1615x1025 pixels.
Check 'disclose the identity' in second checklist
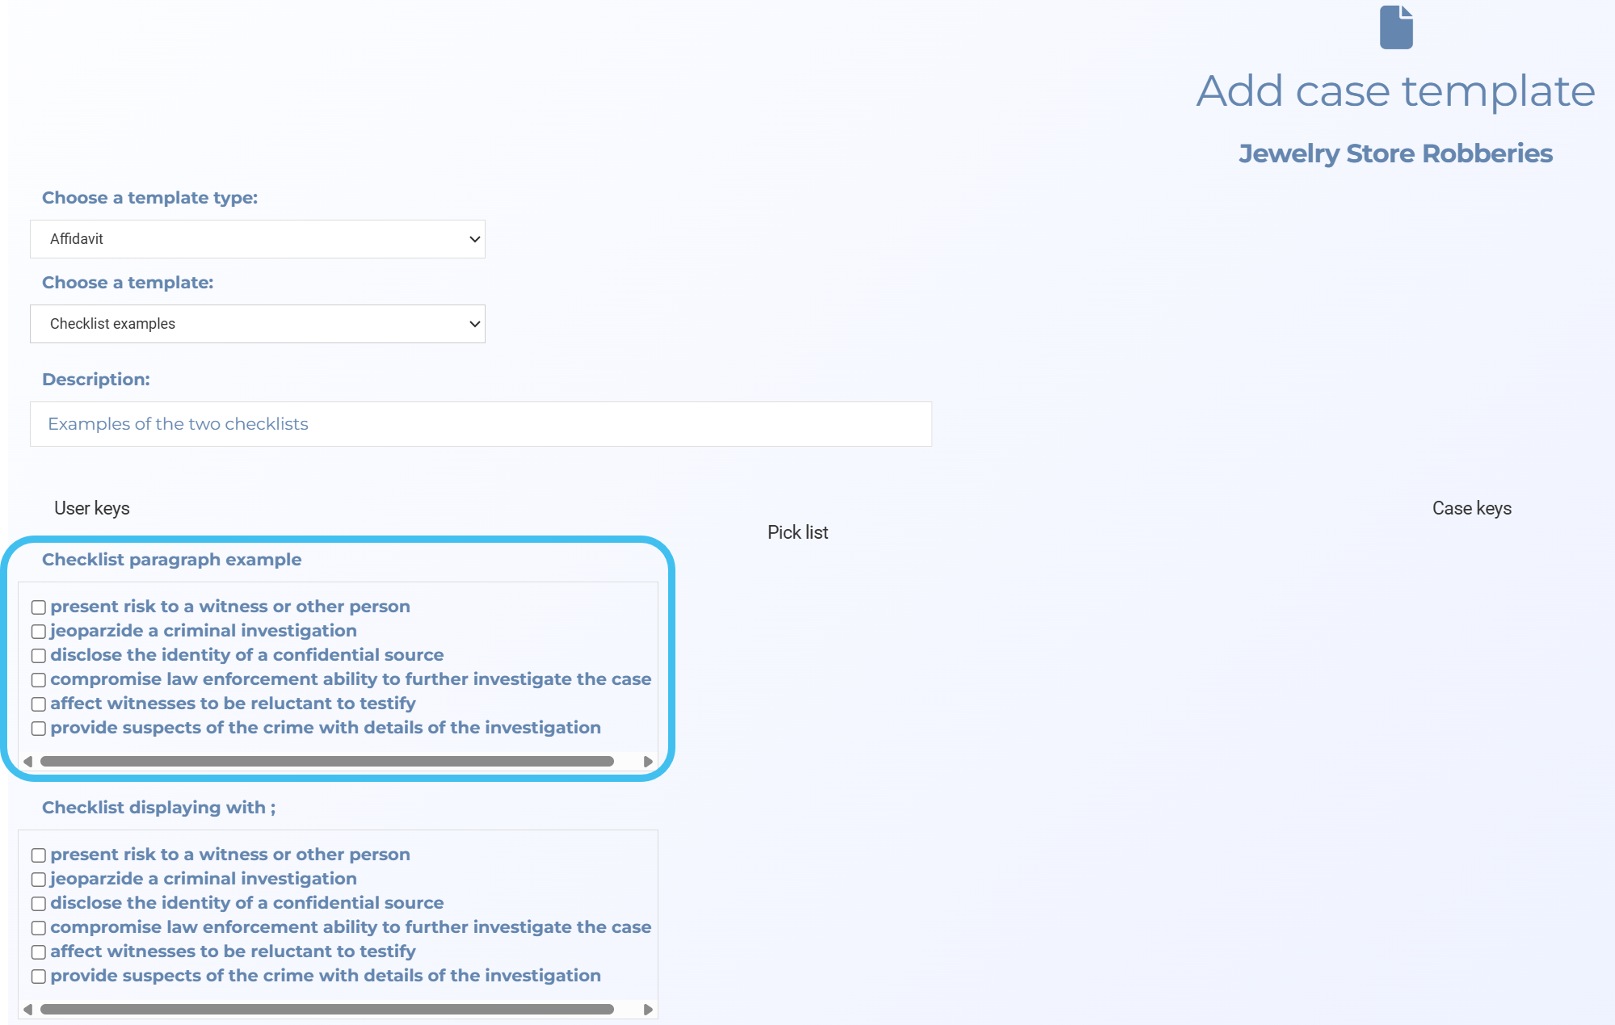point(39,904)
